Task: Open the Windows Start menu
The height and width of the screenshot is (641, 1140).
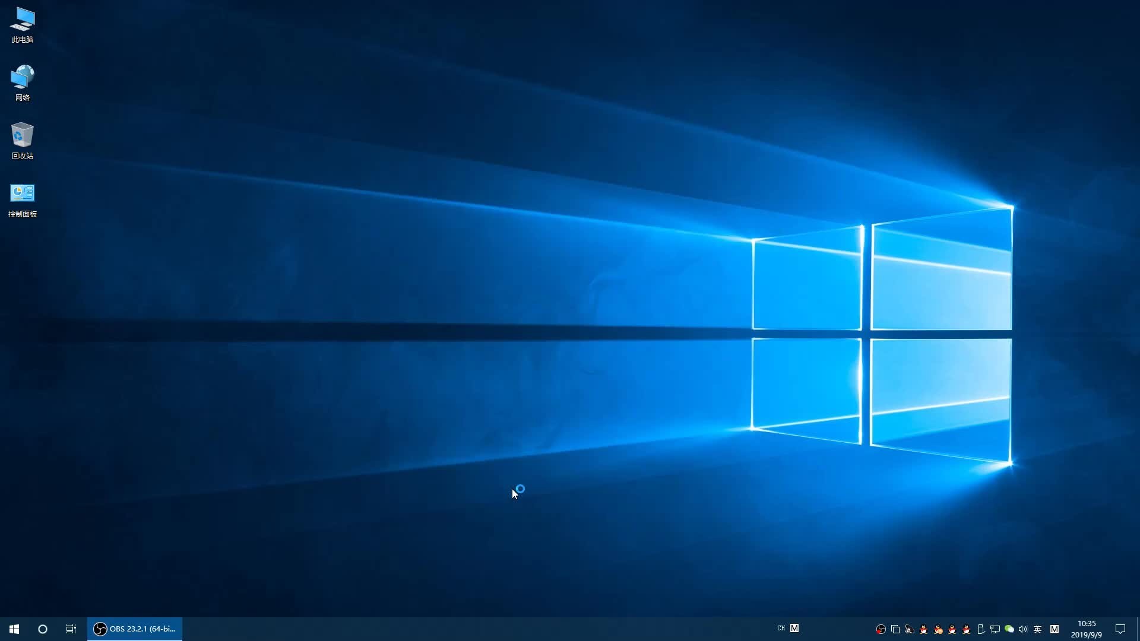Action: [14, 629]
